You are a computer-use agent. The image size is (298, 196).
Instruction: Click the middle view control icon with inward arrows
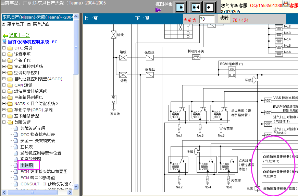196,8
